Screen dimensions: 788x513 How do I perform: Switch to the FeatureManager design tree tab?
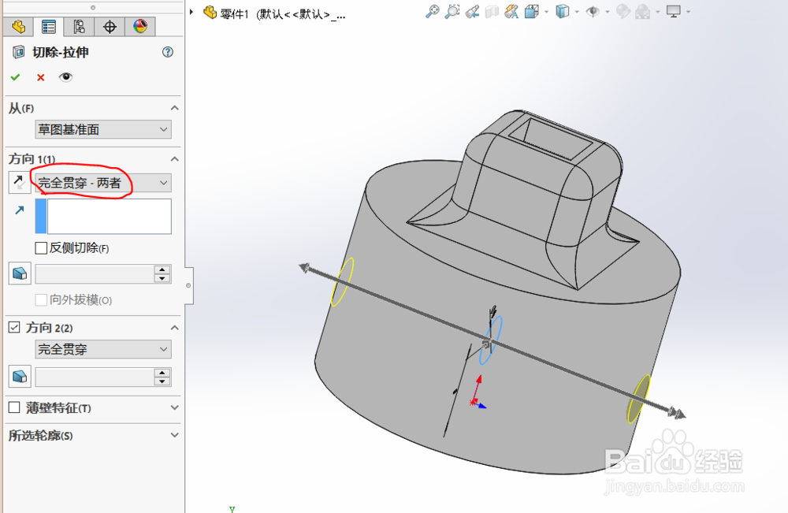pyautogui.click(x=18, y=26)
